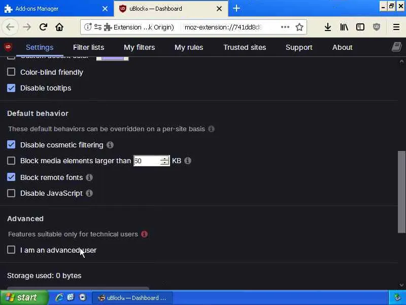Click the page vertical scrollbar thumb

click(401, 192)
